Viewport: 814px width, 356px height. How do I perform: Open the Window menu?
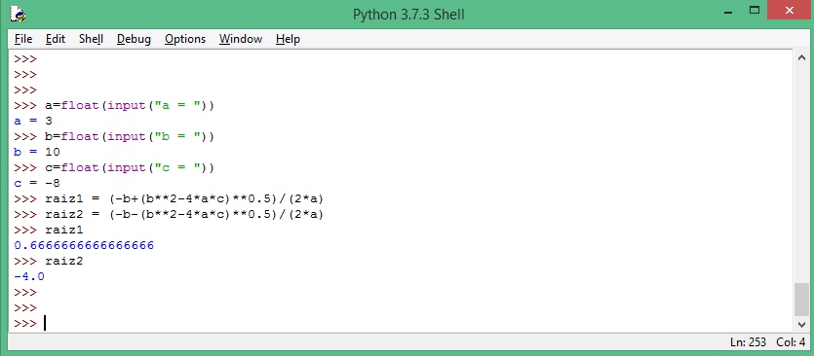coord(241,39)
